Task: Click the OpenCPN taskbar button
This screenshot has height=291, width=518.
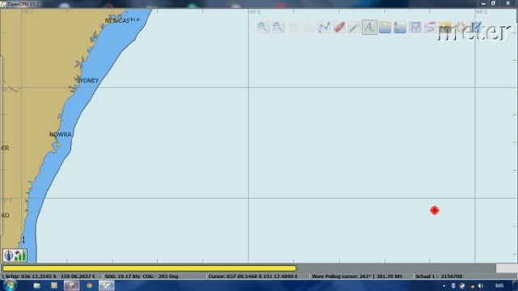Action: 106,285
